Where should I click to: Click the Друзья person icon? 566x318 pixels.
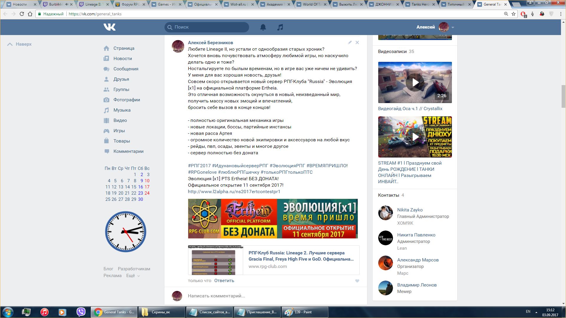pyautogui.click(x=106, y=79)
